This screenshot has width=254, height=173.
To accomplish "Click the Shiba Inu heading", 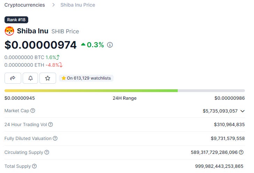I will point(32,31).
